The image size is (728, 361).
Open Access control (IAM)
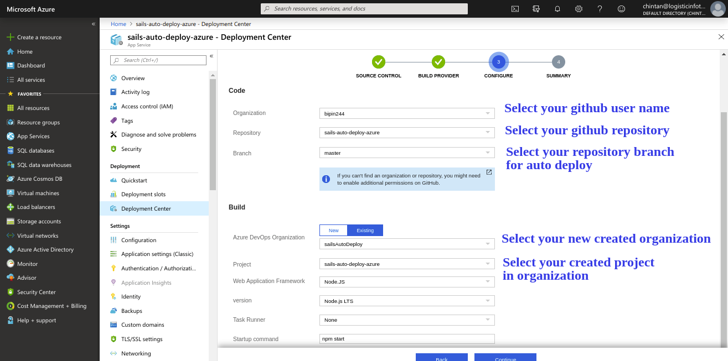pyautogui.click(x=147, y=106)
